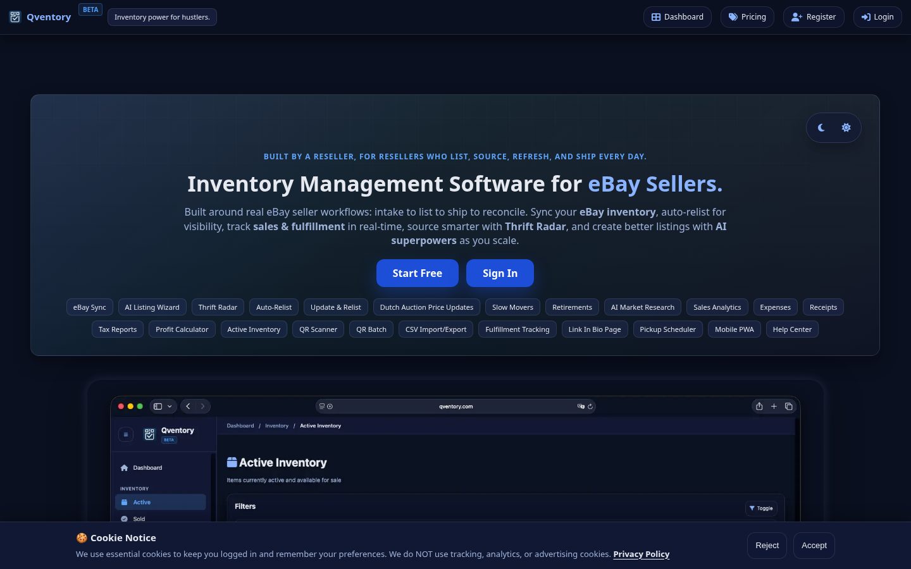The height and width of the screenshot is (569, 911).
Task: Click the tab overview icon in preview browser
Action: tap(789, 407)
